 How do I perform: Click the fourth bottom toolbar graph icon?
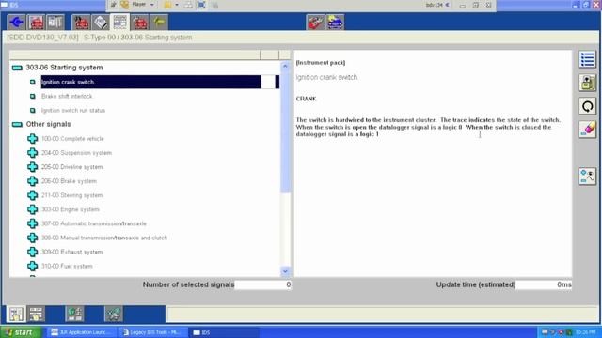pyautogui.click(x=114, y=314)
